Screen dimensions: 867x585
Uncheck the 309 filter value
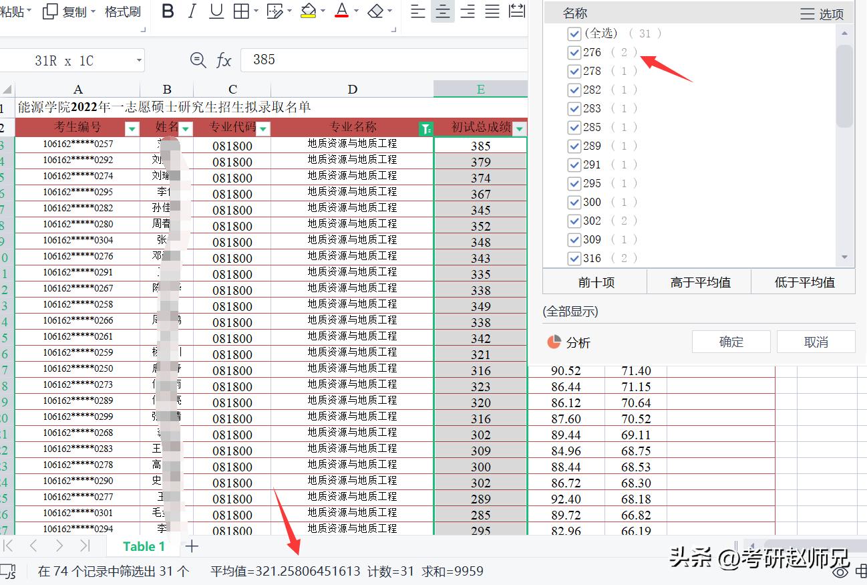tap(575, 239)
